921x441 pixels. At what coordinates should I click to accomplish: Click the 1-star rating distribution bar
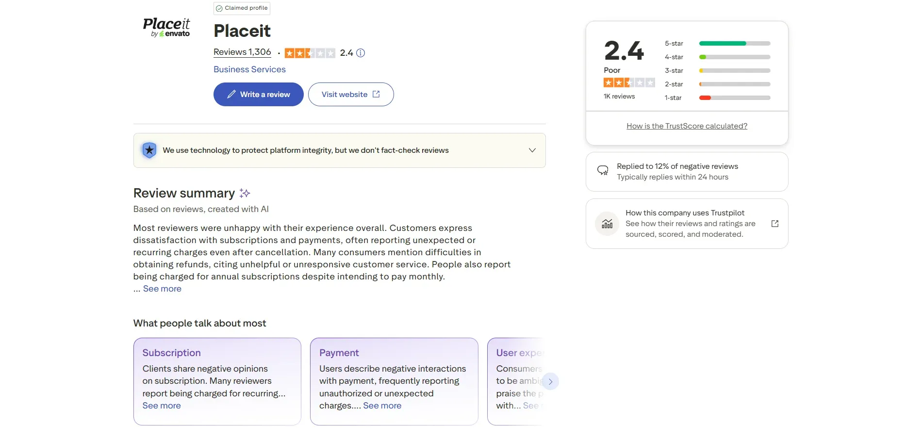pos(734,98)
